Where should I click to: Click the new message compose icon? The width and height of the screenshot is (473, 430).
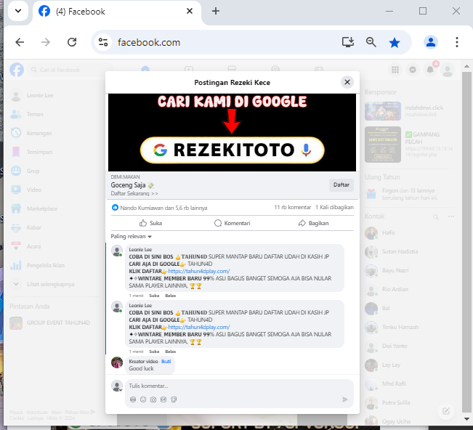(x=446, y=410)
